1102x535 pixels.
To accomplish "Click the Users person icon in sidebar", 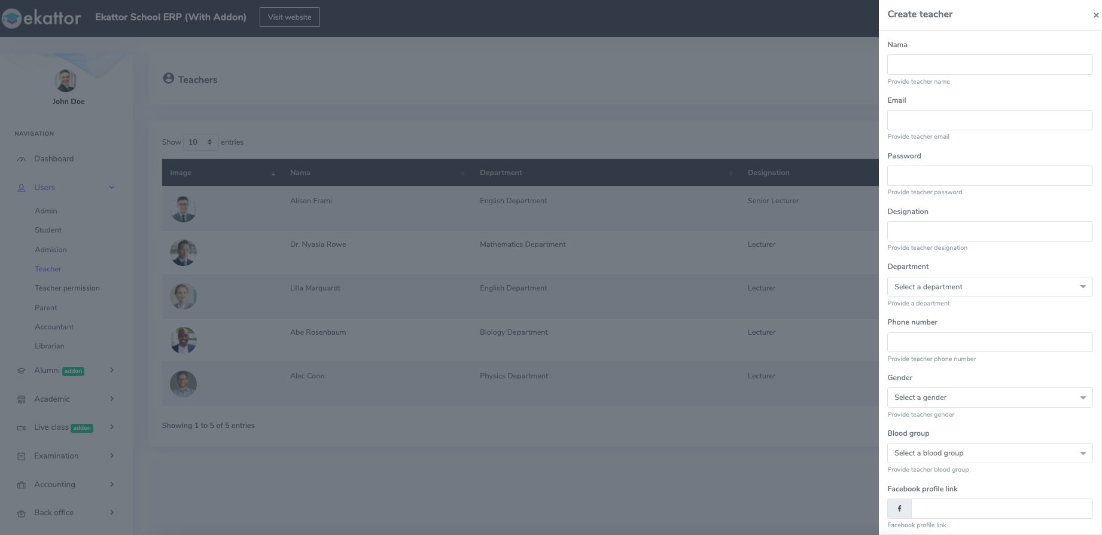I will (22, 188).
